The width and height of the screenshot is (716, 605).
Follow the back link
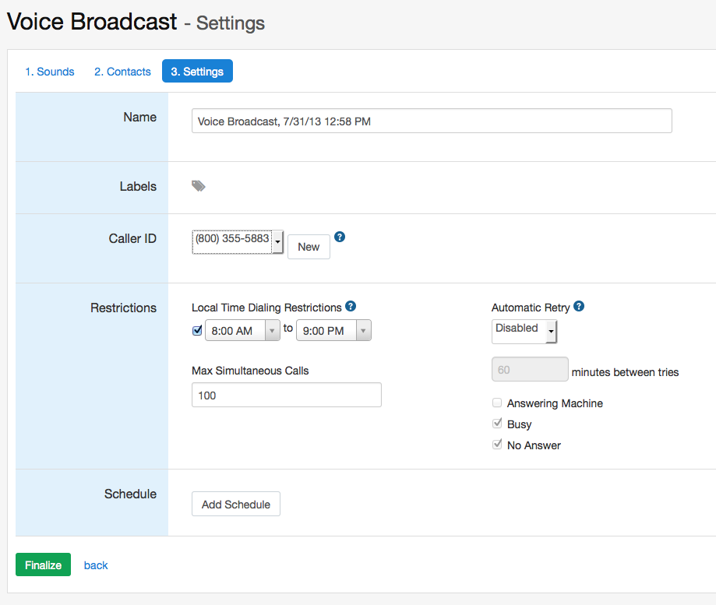click(x=96, y=565)
